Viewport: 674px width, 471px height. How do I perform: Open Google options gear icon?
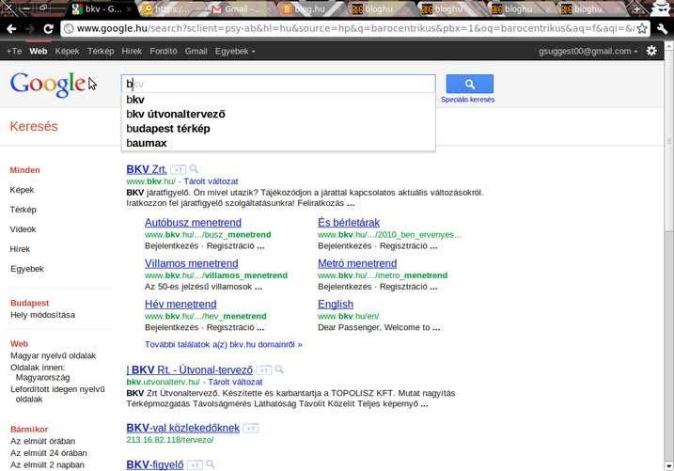click(651, 51)
